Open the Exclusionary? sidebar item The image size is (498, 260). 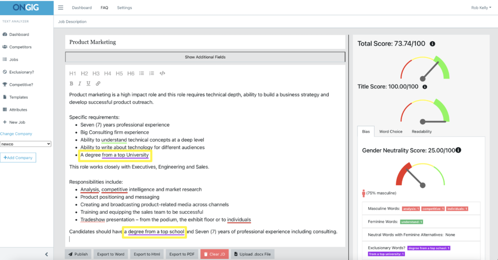[18, 72]
